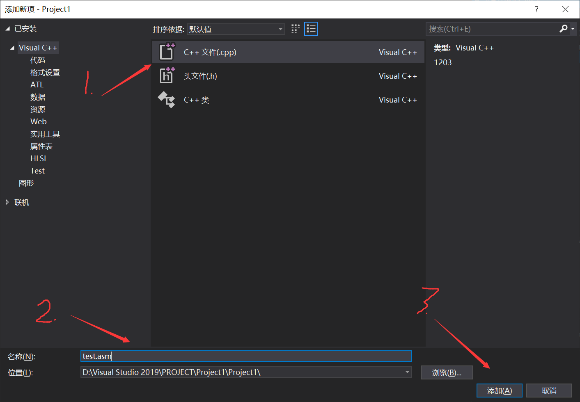Click the 添加(A) button
Viewport: 580px width, 402px height.
click(x=499, y=391)
